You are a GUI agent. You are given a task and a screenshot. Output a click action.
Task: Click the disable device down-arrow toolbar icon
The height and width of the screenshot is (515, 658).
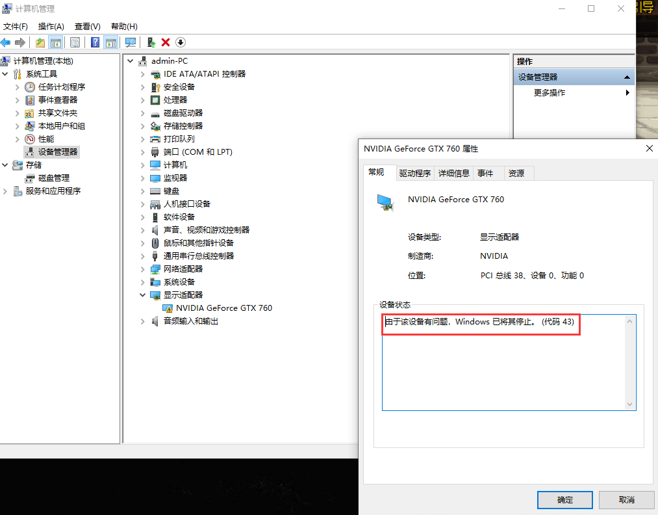pos(181,42)
